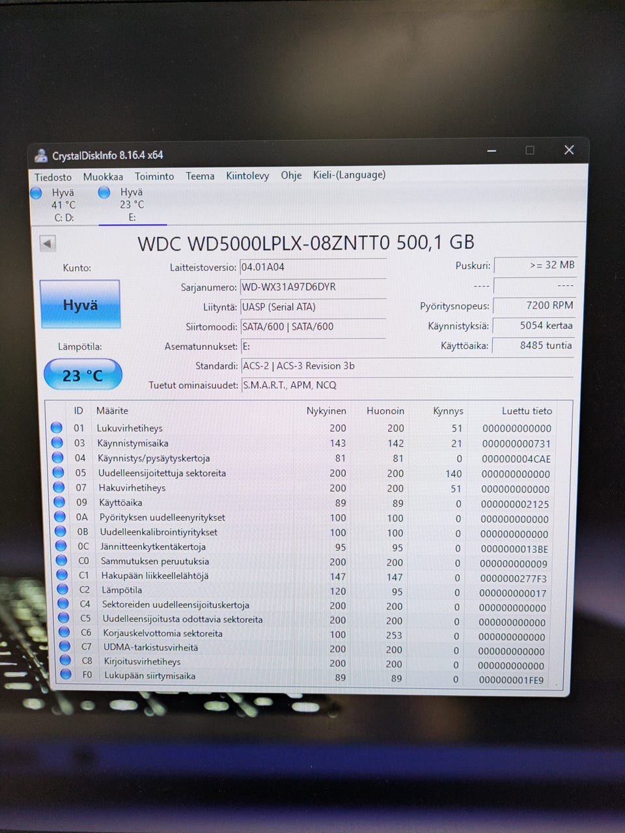Screen dimensions: 625x833
Task: Select the Lukuvirhetiheys attribute name
Action: click(130, 429)
